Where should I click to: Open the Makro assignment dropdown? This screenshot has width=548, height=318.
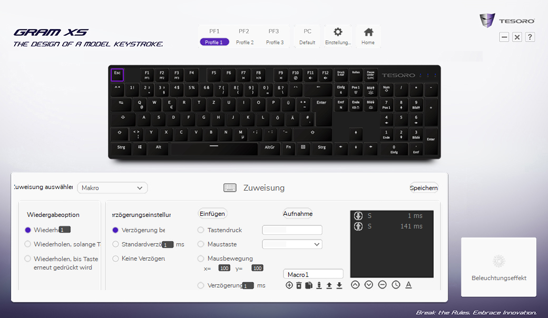(x=112, y=188)
